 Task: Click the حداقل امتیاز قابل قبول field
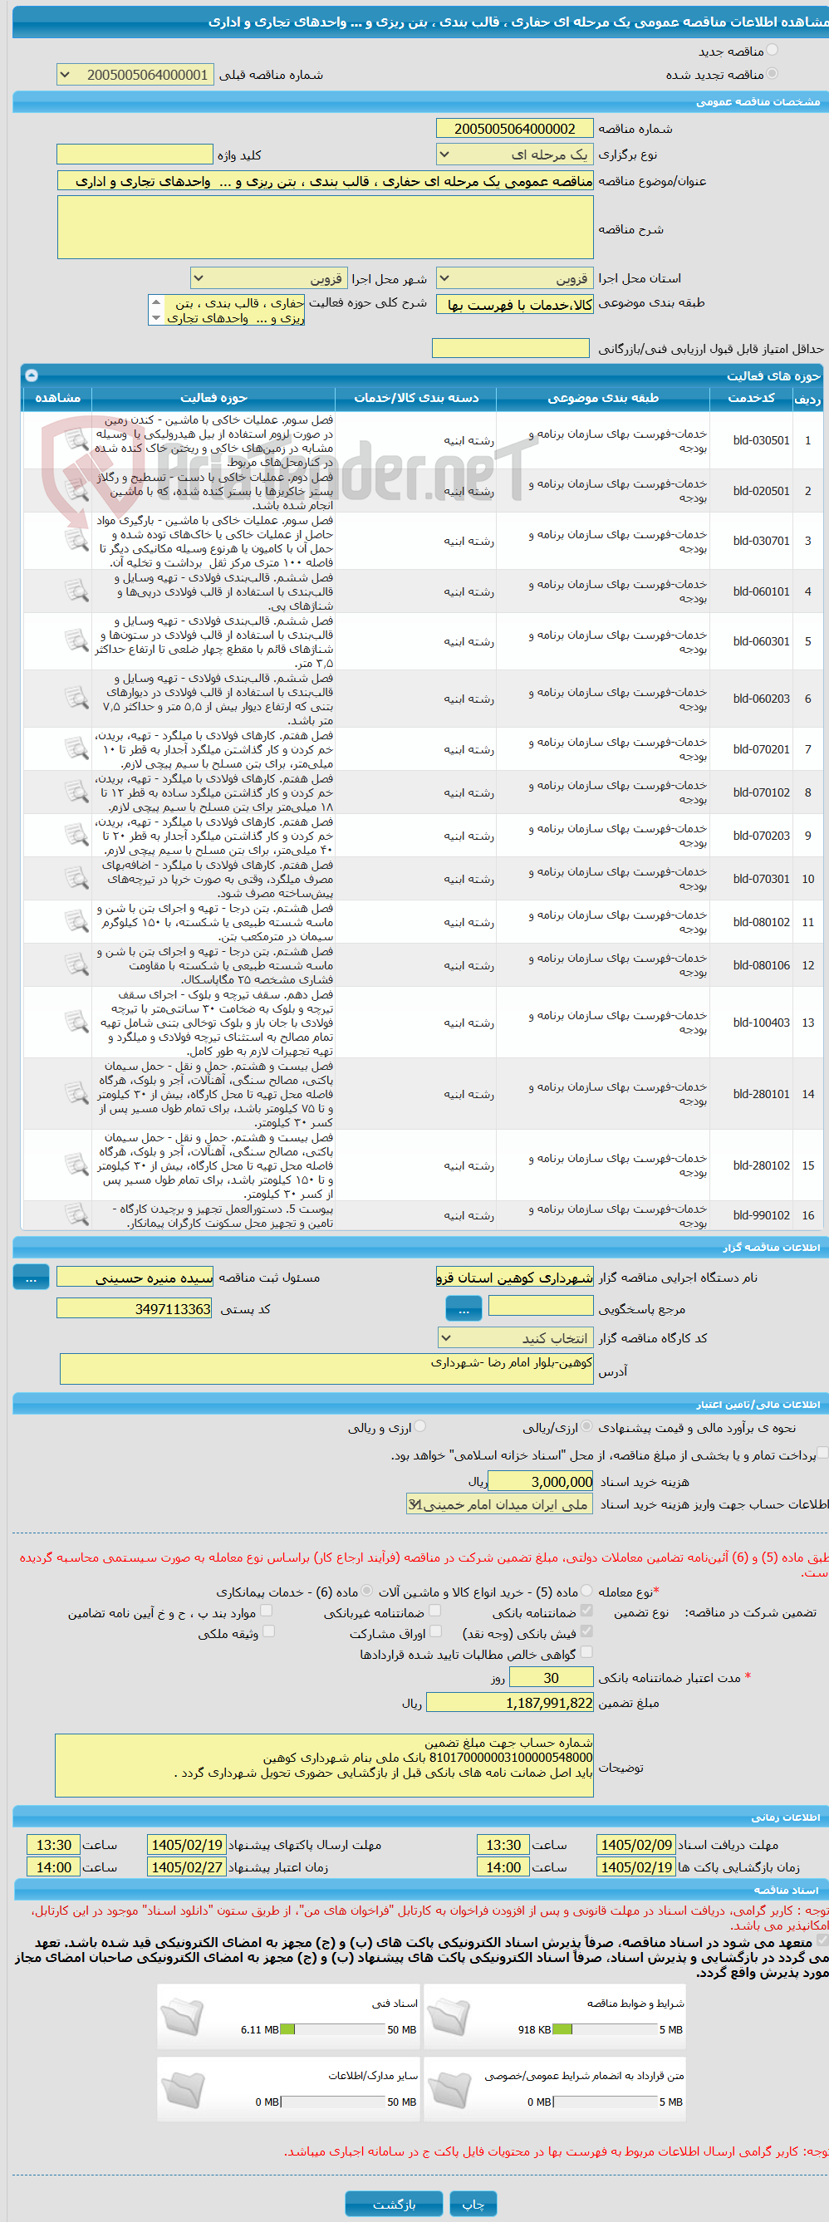(511, 347)
